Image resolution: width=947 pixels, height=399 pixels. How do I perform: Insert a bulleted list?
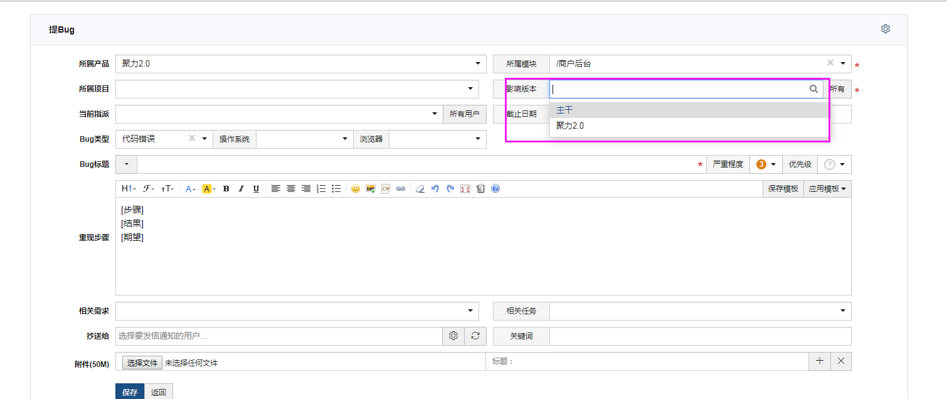[336, 189]
